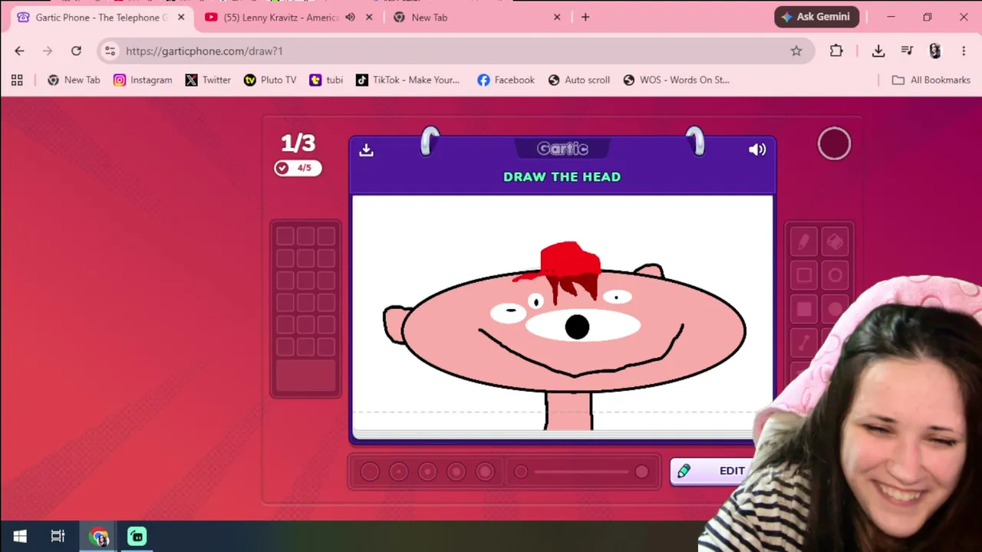Bookmark this page with the star
982x552 pixels.
coord(796,51)
